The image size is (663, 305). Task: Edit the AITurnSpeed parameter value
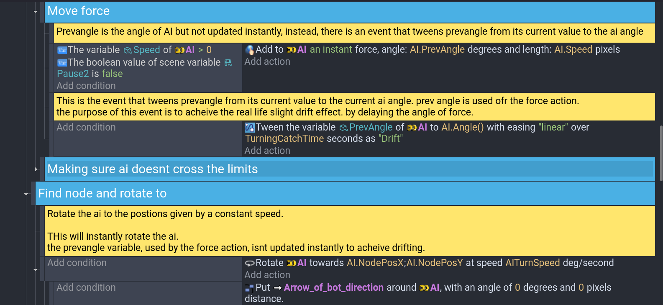532,263
